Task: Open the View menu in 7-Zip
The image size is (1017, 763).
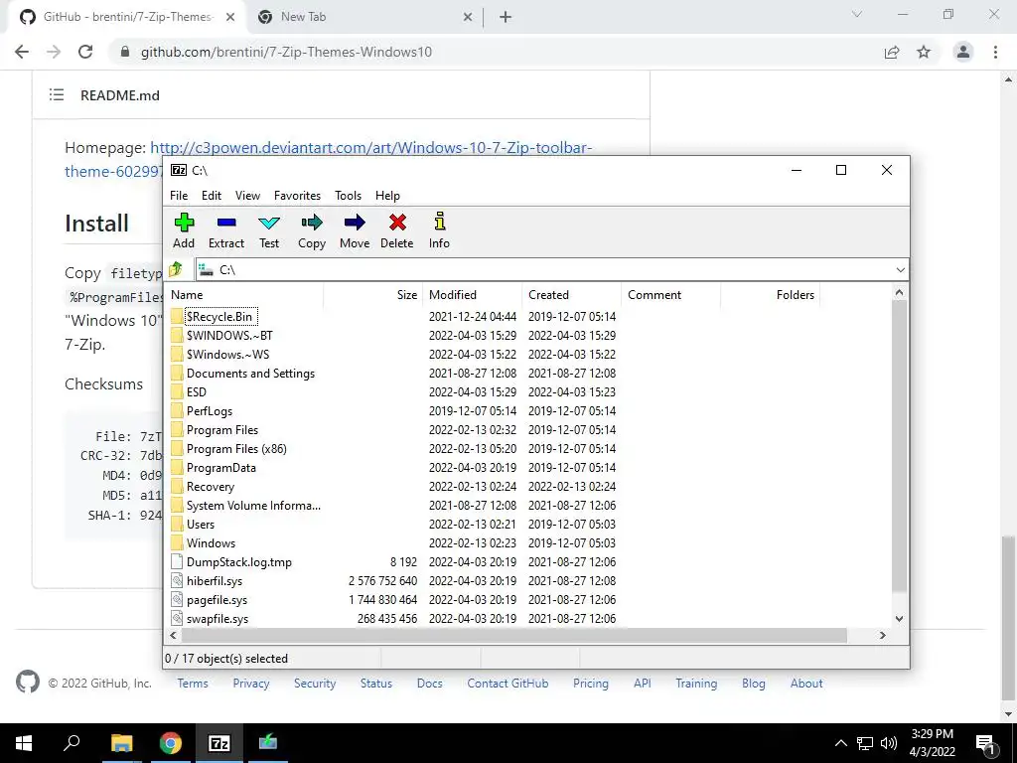Action: point(247,196)
